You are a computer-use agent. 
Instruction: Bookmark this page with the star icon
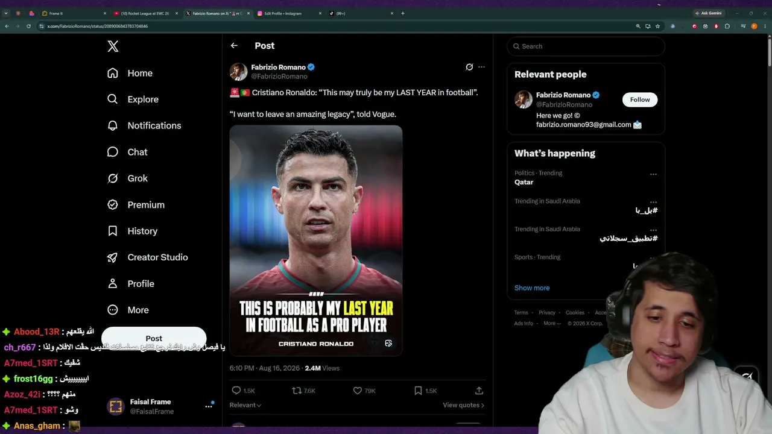click(x=657, y=27)
